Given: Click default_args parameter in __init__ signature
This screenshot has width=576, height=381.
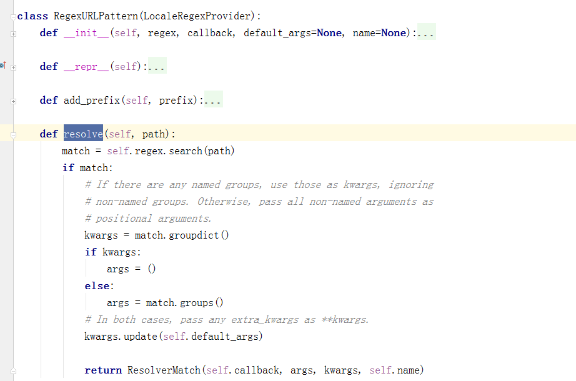Looking at the screenshot, I should (277, 32).
